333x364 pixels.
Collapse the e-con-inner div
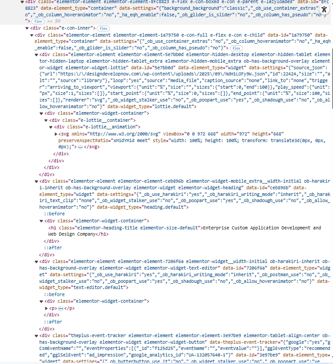click(x=27, y=28)
